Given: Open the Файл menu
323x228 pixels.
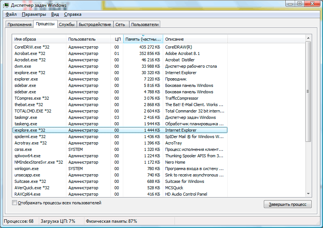Looking at the screenshot, I should [x=11, y=14].
